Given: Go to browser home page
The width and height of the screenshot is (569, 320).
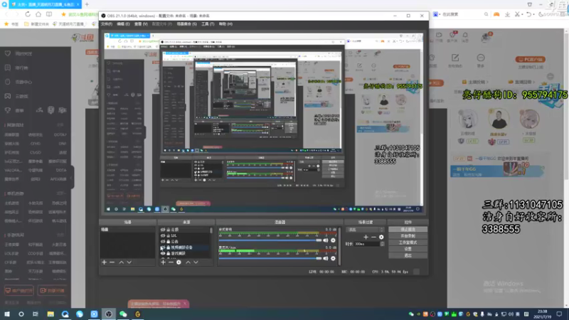Looking at the screenshot, I should (x=38, y=14).
